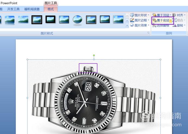Click the 图片效果 icon
The height and width of the screenshot is (134, 188).
coord(132,25)
